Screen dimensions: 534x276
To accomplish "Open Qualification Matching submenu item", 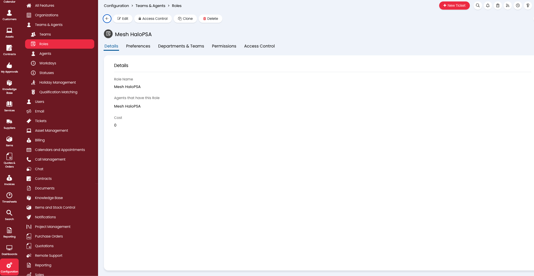I will [x=60, y=92].
